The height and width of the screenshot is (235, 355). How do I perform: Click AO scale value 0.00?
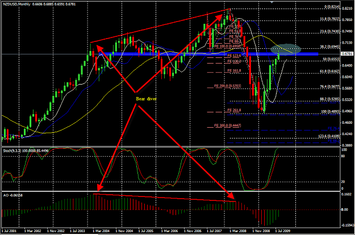[x=345, y=209]
